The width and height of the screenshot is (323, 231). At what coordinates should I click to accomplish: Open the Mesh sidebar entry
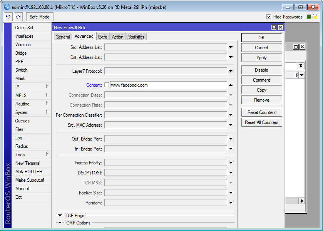coord(32,79)
